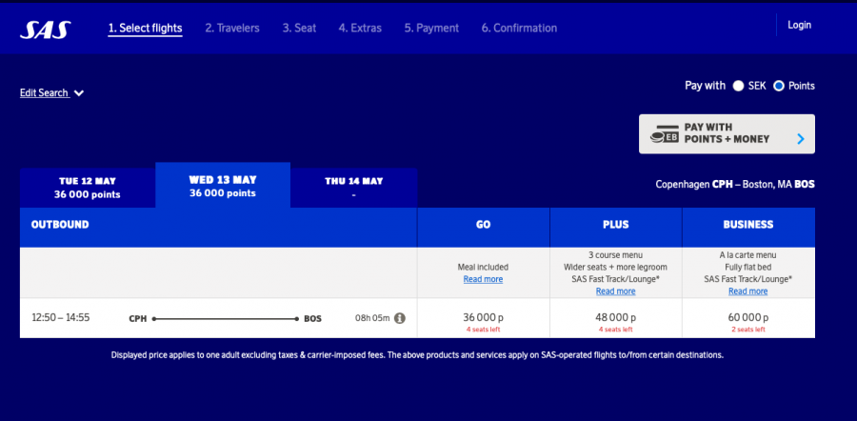Open step 3. Seat

299,29
